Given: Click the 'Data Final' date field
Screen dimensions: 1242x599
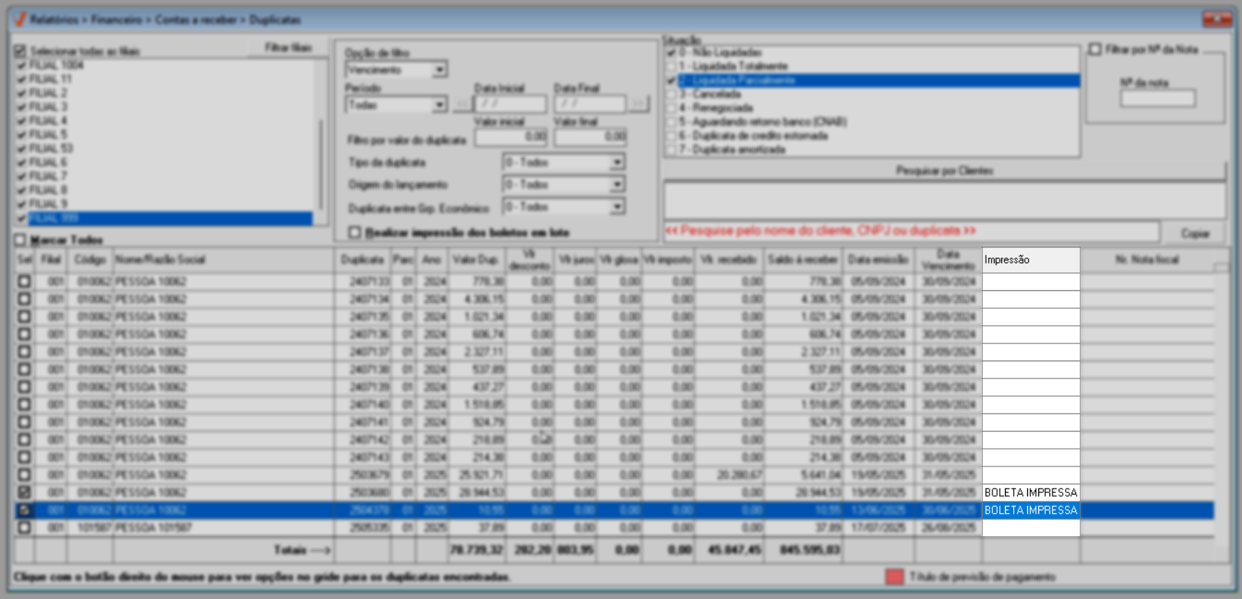Looking at the screenshot, I should click(590, 104).
